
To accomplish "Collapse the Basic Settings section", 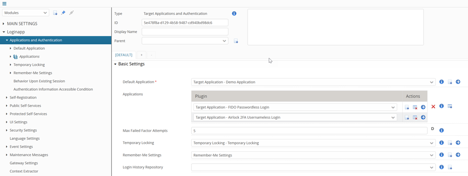I will coord(115,64).
